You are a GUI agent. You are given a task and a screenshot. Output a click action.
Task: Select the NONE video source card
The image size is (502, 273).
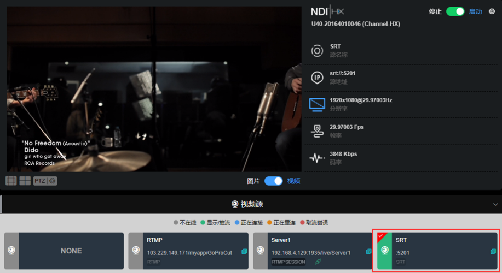coord(64,251)
